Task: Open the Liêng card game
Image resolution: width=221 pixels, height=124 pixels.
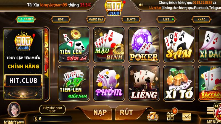Action: [x=144, y=83]
